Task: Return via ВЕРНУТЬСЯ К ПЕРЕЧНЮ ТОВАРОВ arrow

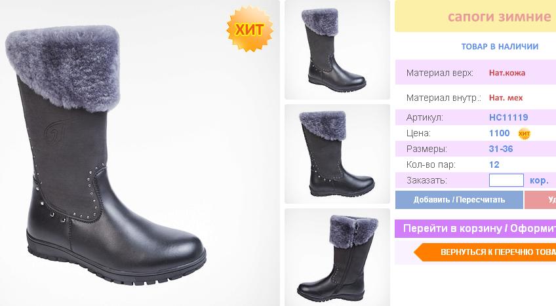Action: [485, 252]
